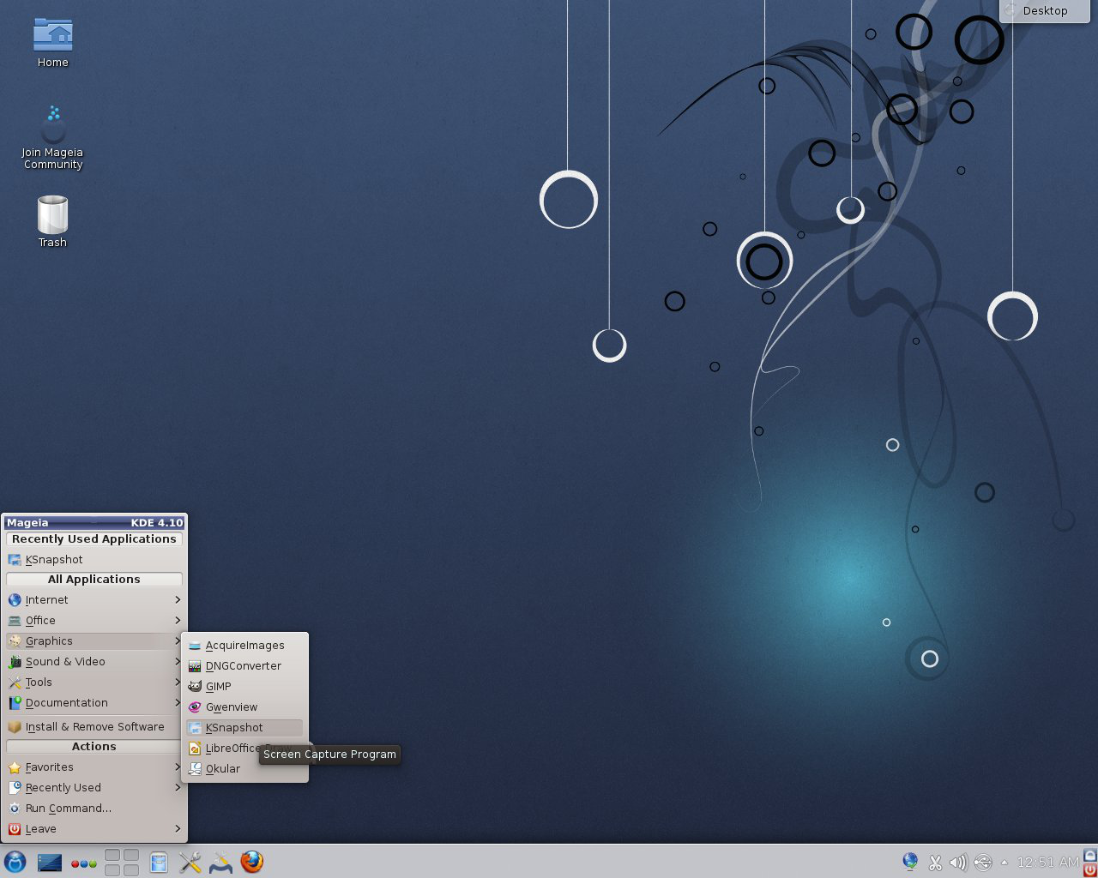This screenshot has width=1098, height=878.
Task: Open the Recently Used menu entry
Action: 94,788
